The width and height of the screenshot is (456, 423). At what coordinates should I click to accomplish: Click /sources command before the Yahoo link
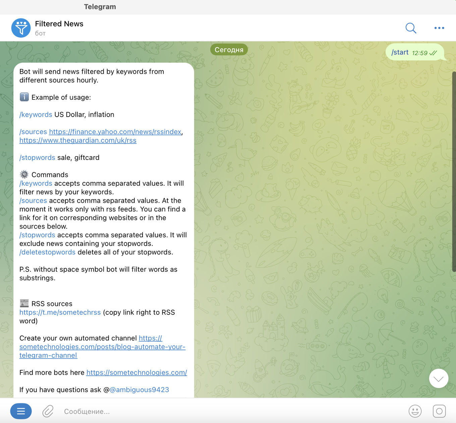(33, 132)
